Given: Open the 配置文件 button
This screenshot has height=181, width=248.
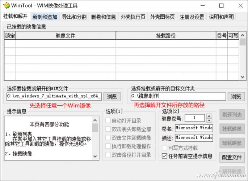Looking at the screenshot, I should tap(232, 157).
